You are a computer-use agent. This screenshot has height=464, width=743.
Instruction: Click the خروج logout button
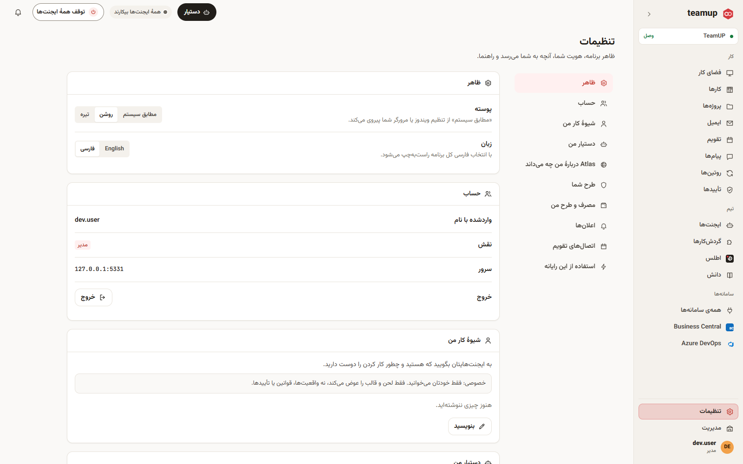click(x=93, y=297)
